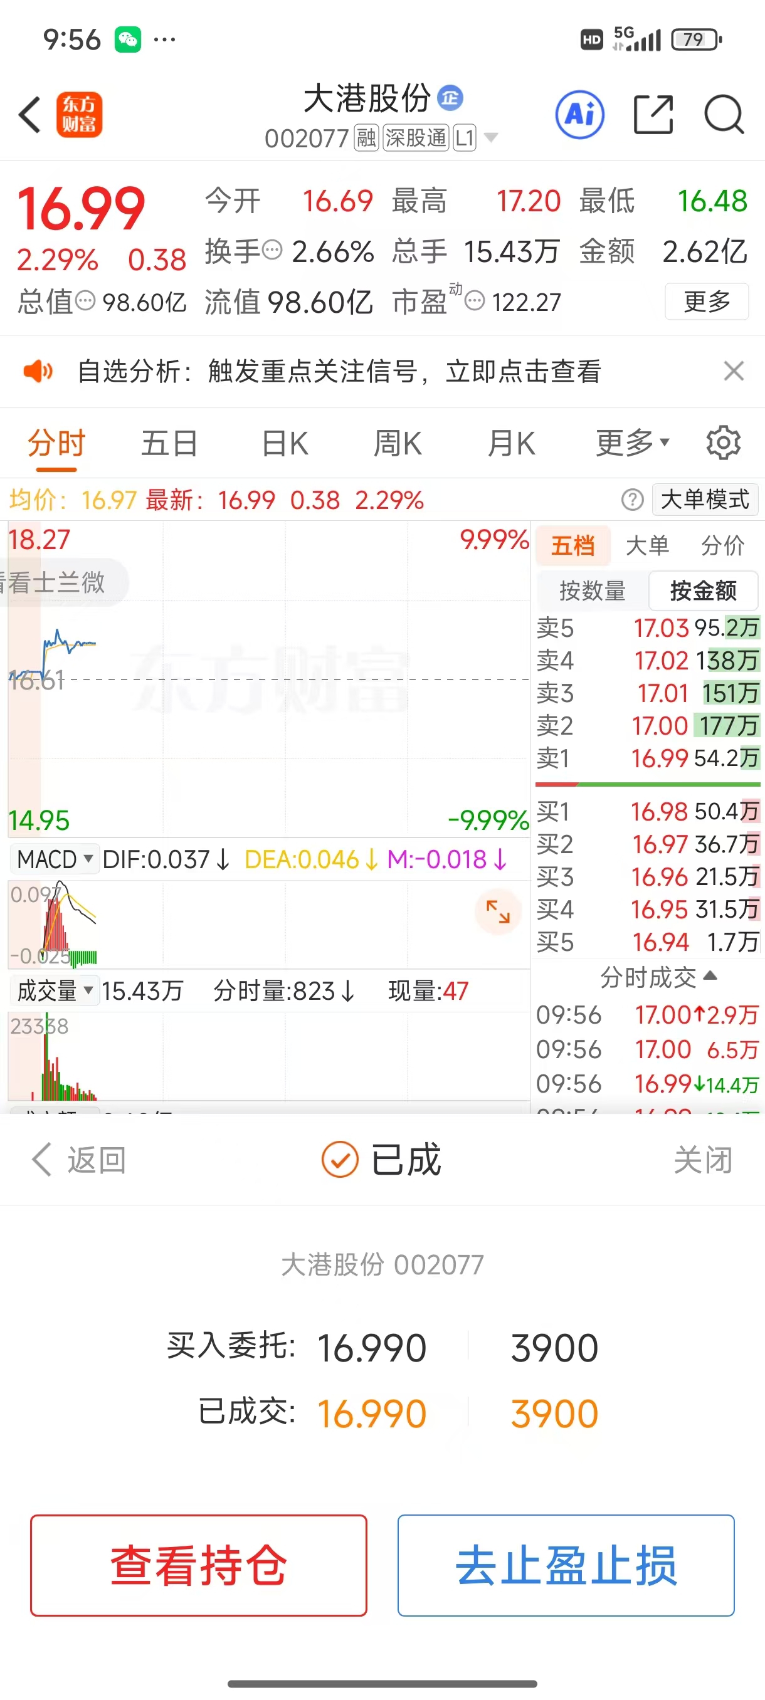This screenshot has width=765, height=1700.
Task: Tap the 深股通 badge
Action: pos(416,138)
